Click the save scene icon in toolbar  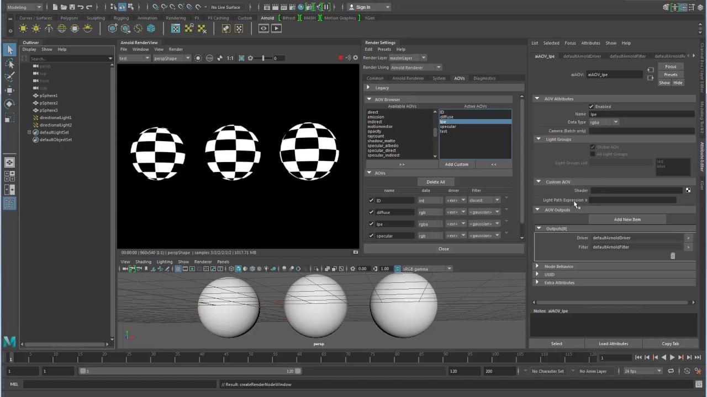[72, 7]
